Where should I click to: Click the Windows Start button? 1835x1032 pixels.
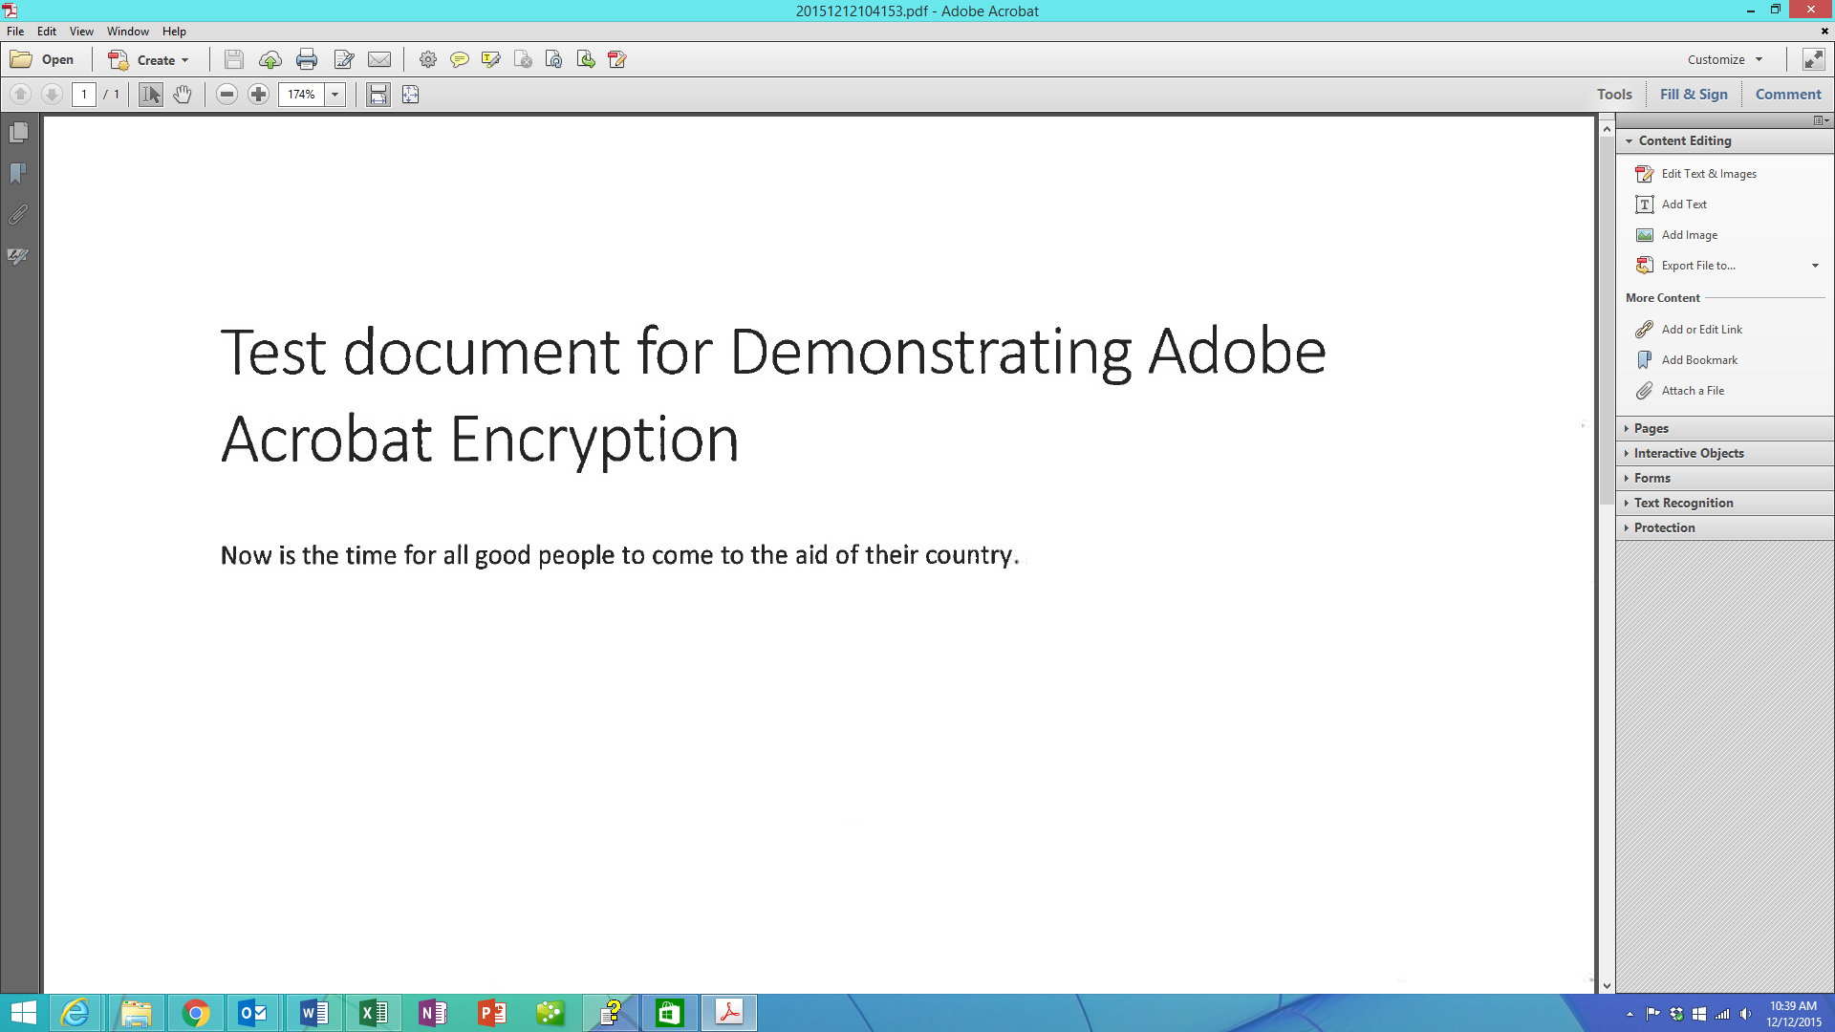(x=23, y=1013)
